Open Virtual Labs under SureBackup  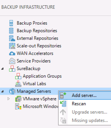coord(34,84)
